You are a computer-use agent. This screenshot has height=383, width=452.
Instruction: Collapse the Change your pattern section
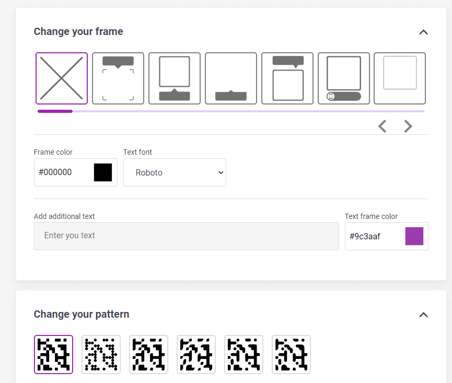pos(423,315)
